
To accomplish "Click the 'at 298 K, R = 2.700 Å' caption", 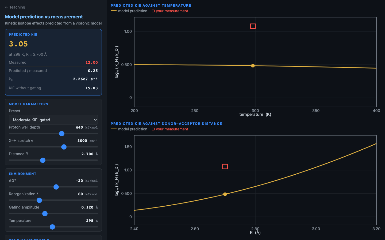I will click(28, 54).
